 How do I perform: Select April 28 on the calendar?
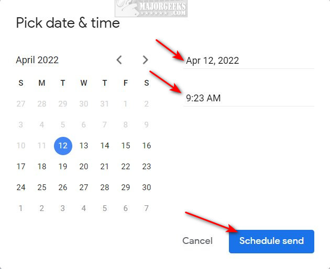coord(105,188)
